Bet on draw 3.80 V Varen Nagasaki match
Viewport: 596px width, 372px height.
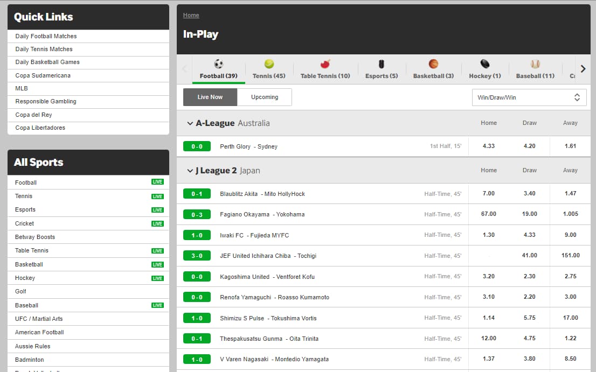point(530,359)
